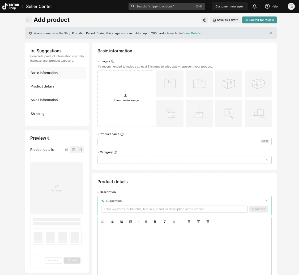
Task: Go to Sales information section
Action: click(x=44, y=100)
